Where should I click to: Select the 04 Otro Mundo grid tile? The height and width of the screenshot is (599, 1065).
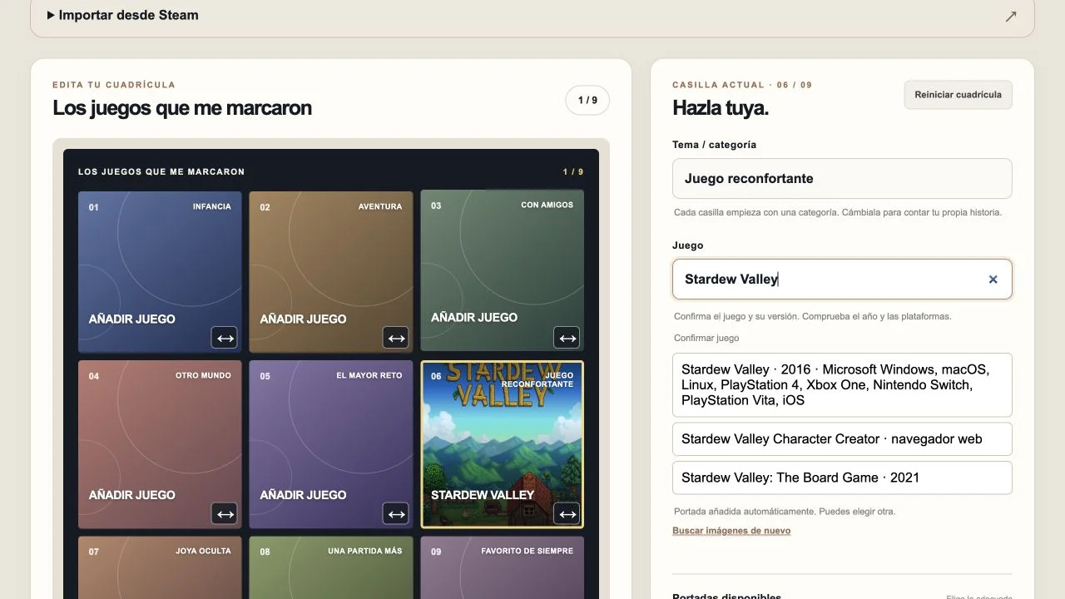(x=160, y=444)
